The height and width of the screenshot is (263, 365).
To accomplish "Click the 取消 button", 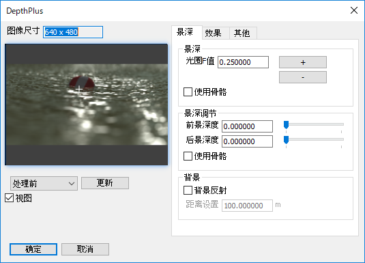I will 85,249.
